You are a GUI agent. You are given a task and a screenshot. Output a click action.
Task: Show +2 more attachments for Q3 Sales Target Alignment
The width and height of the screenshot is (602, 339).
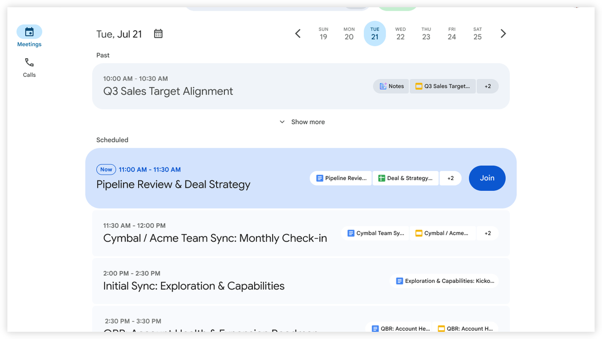[488, 86]
